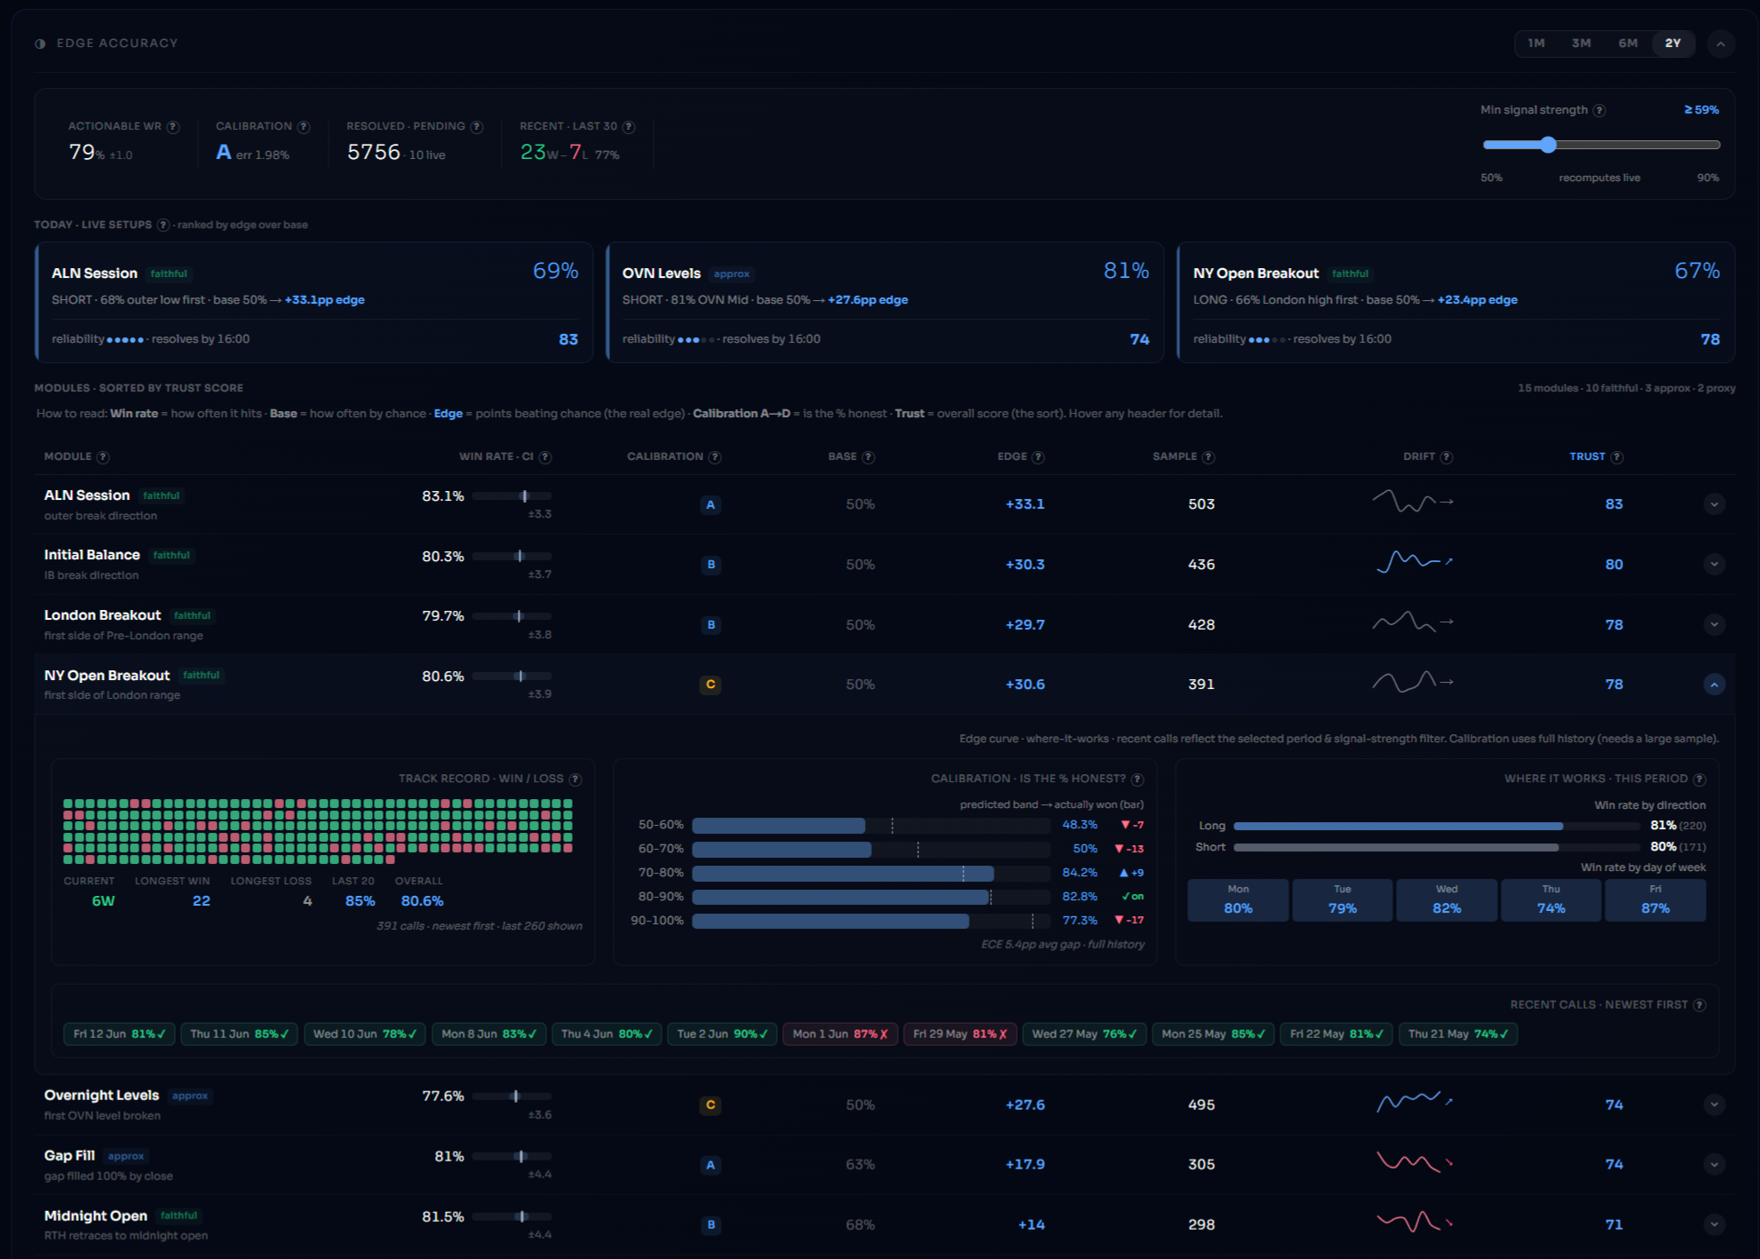
Task: Click the min signal strength slider handle
Action: pyautogui.click(x=1549, y=145)
